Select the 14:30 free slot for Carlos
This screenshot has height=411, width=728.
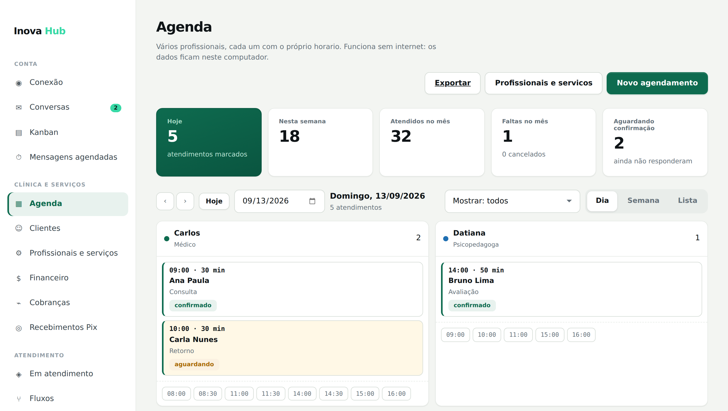point(333,394)
